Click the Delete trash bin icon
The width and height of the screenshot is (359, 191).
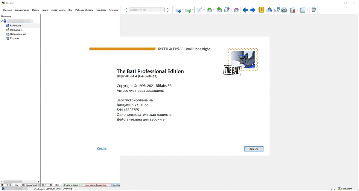click(314, 10)
